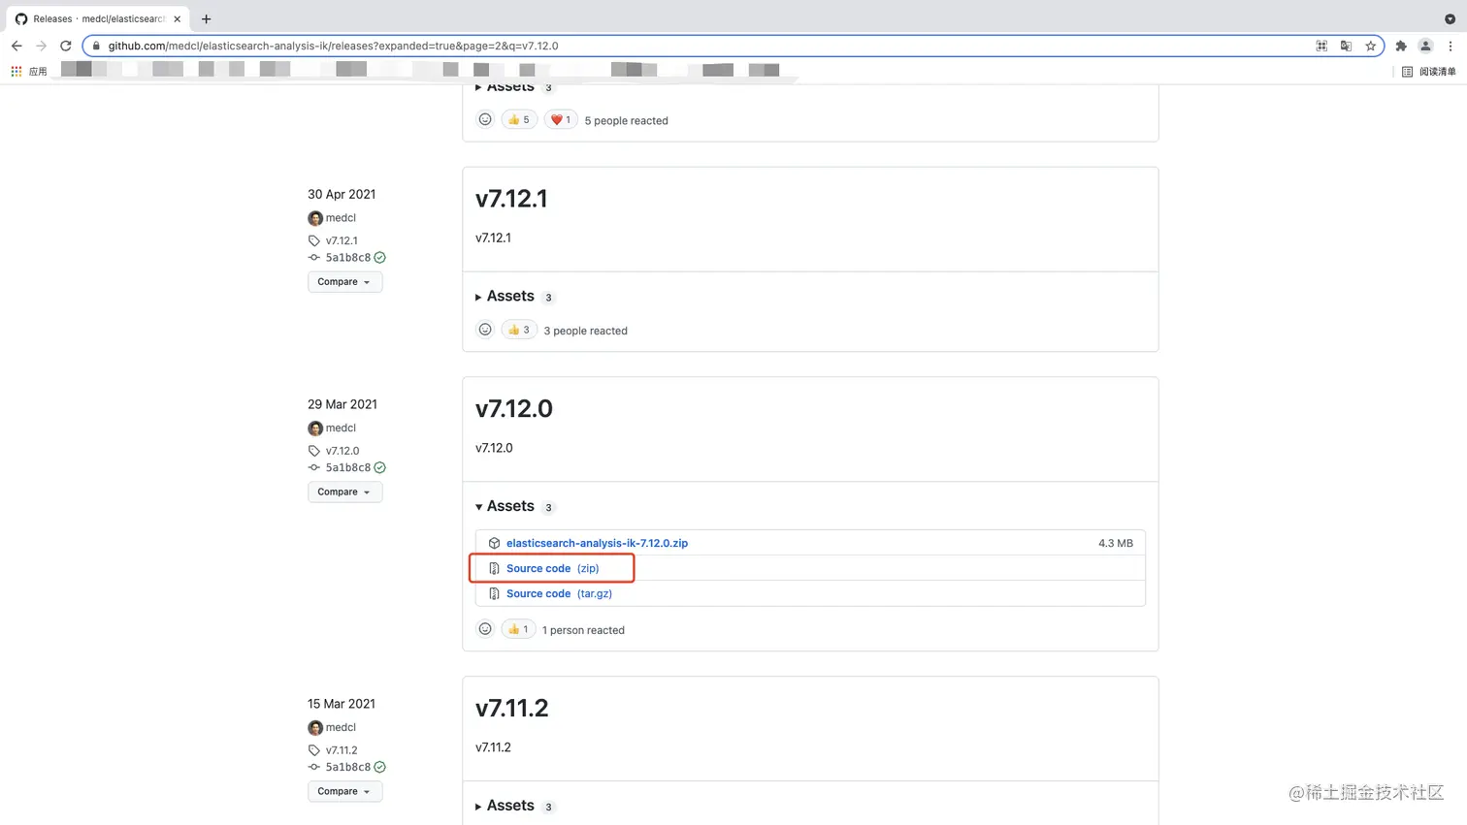Open medcl profile on 29 Mar 2021 release
This screenshot has height=825, width=1467.
click(341, 428)
